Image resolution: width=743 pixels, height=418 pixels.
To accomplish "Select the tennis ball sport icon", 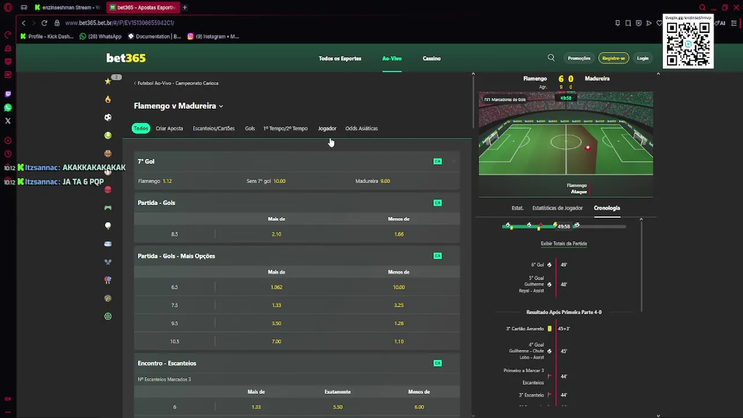I will (107, 135).
